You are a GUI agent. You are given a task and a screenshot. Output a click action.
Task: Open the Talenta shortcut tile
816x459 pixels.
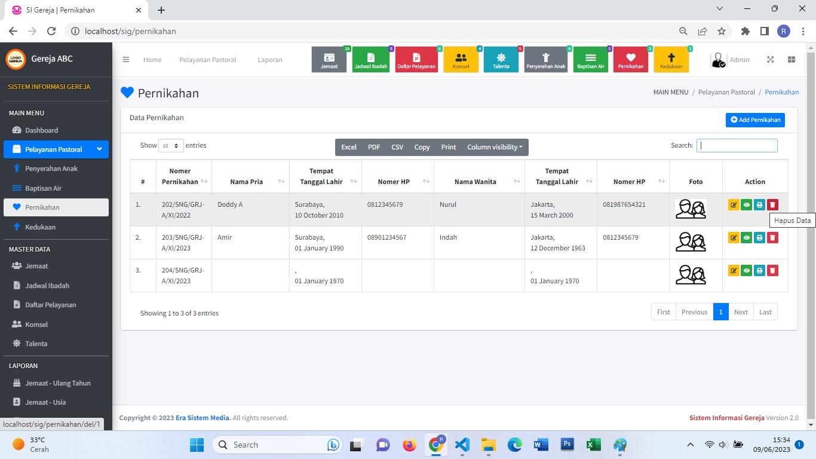point(501,60)
